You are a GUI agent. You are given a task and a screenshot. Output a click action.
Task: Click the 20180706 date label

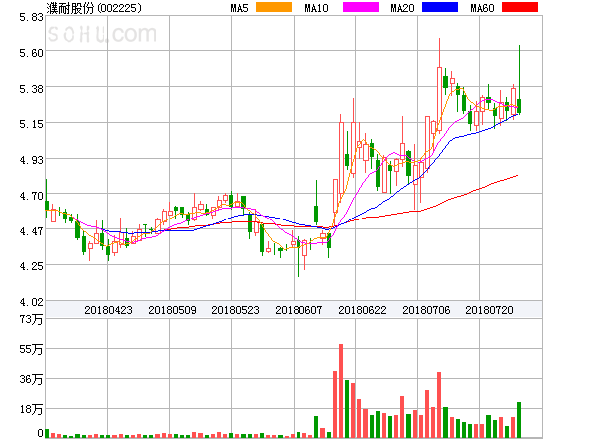[426, 310]
